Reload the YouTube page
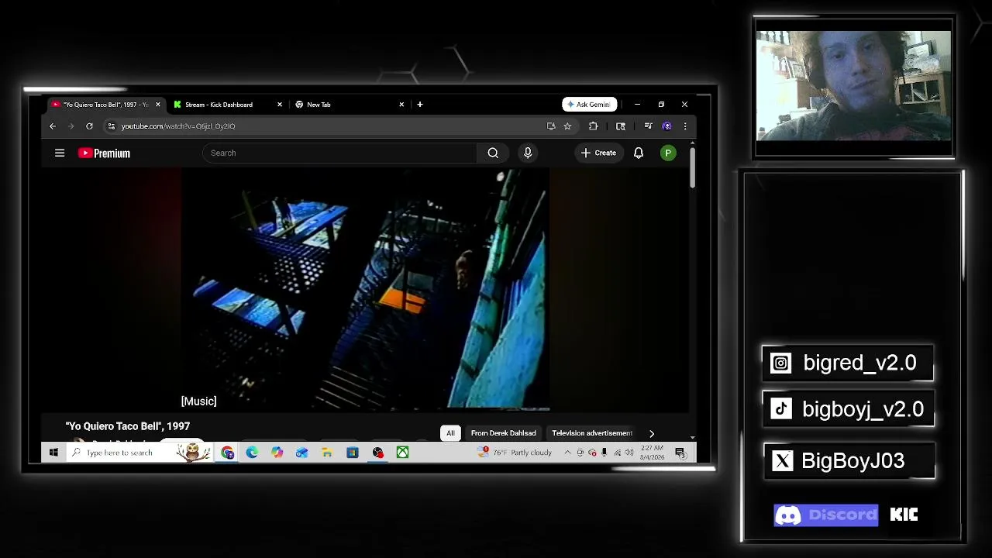The image size is (992, 558). [89, 126]
